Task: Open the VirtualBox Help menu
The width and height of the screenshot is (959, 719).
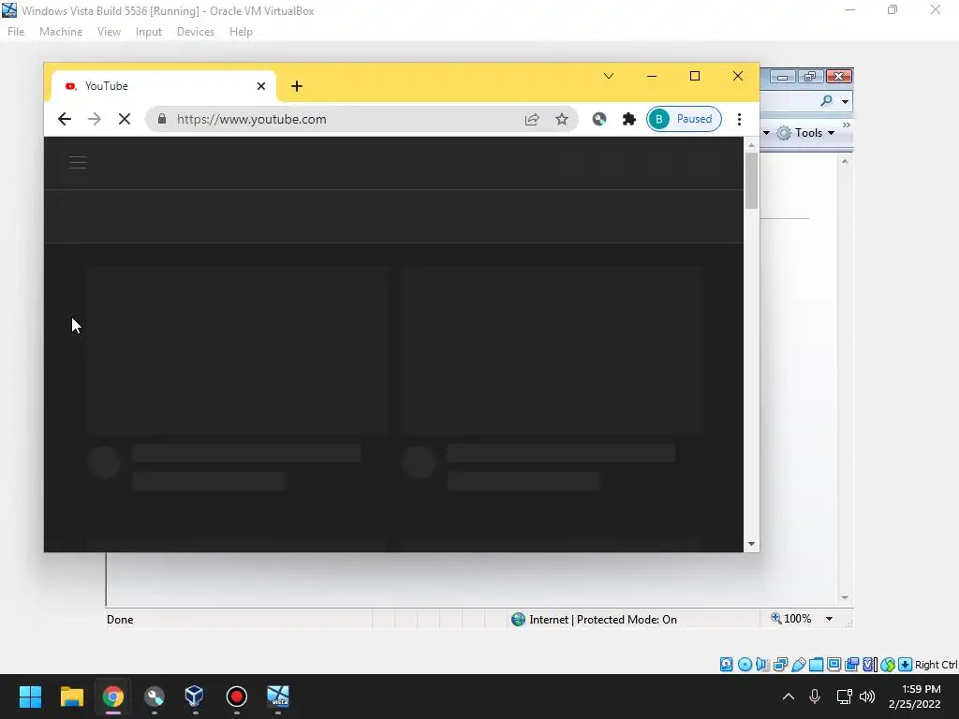Action: tap(241, 32)
